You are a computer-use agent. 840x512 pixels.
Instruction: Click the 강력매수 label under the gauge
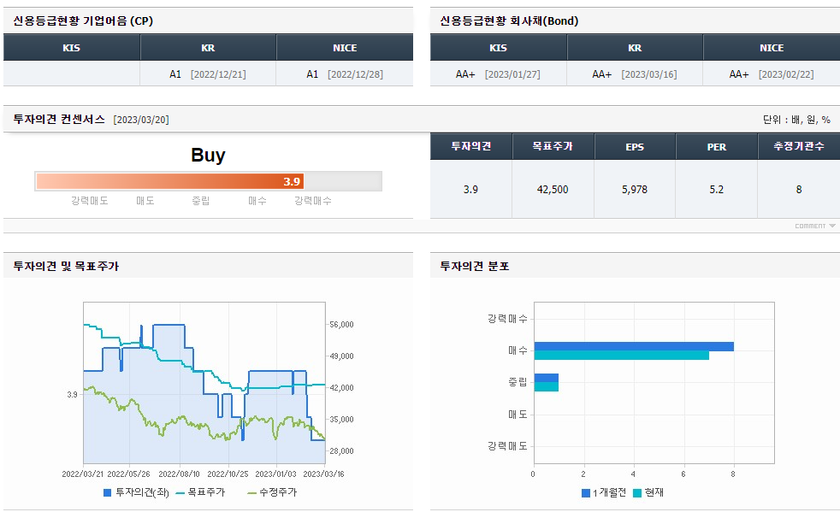tap(313, 201)
